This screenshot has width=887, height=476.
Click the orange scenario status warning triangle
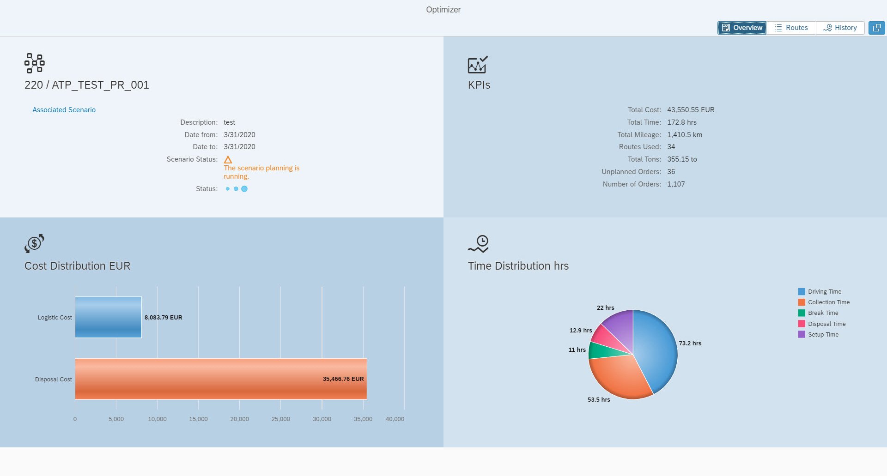[228, 160]
